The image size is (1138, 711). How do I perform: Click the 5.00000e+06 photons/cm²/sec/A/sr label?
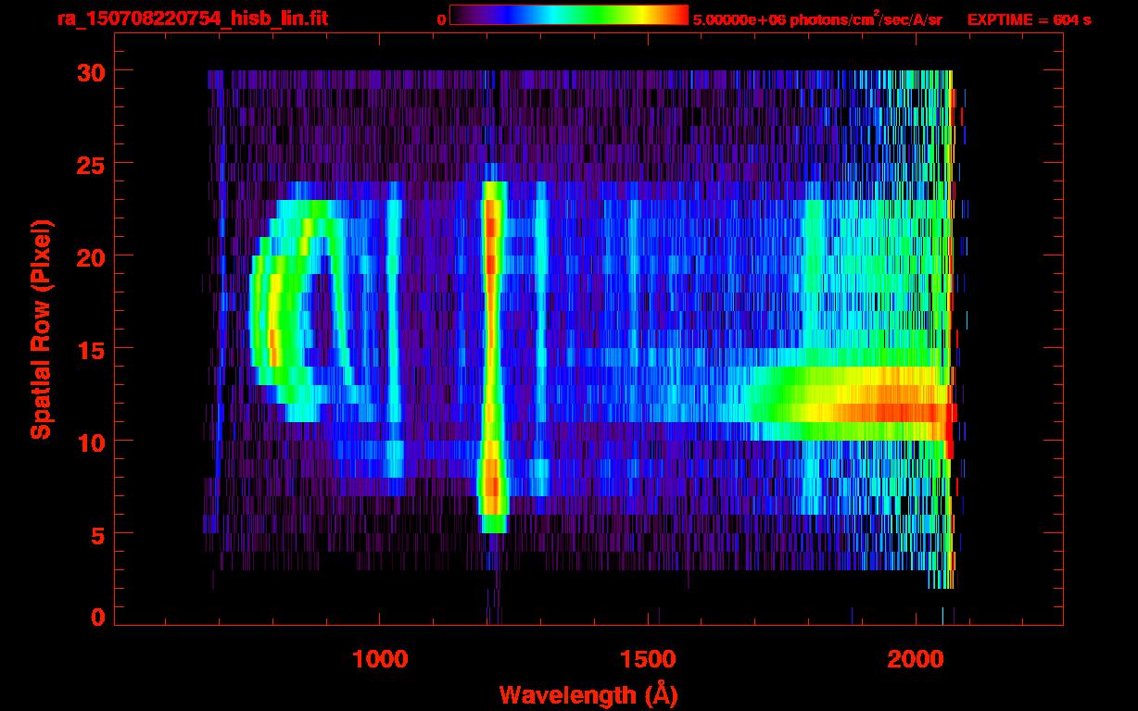click(817, 19)
